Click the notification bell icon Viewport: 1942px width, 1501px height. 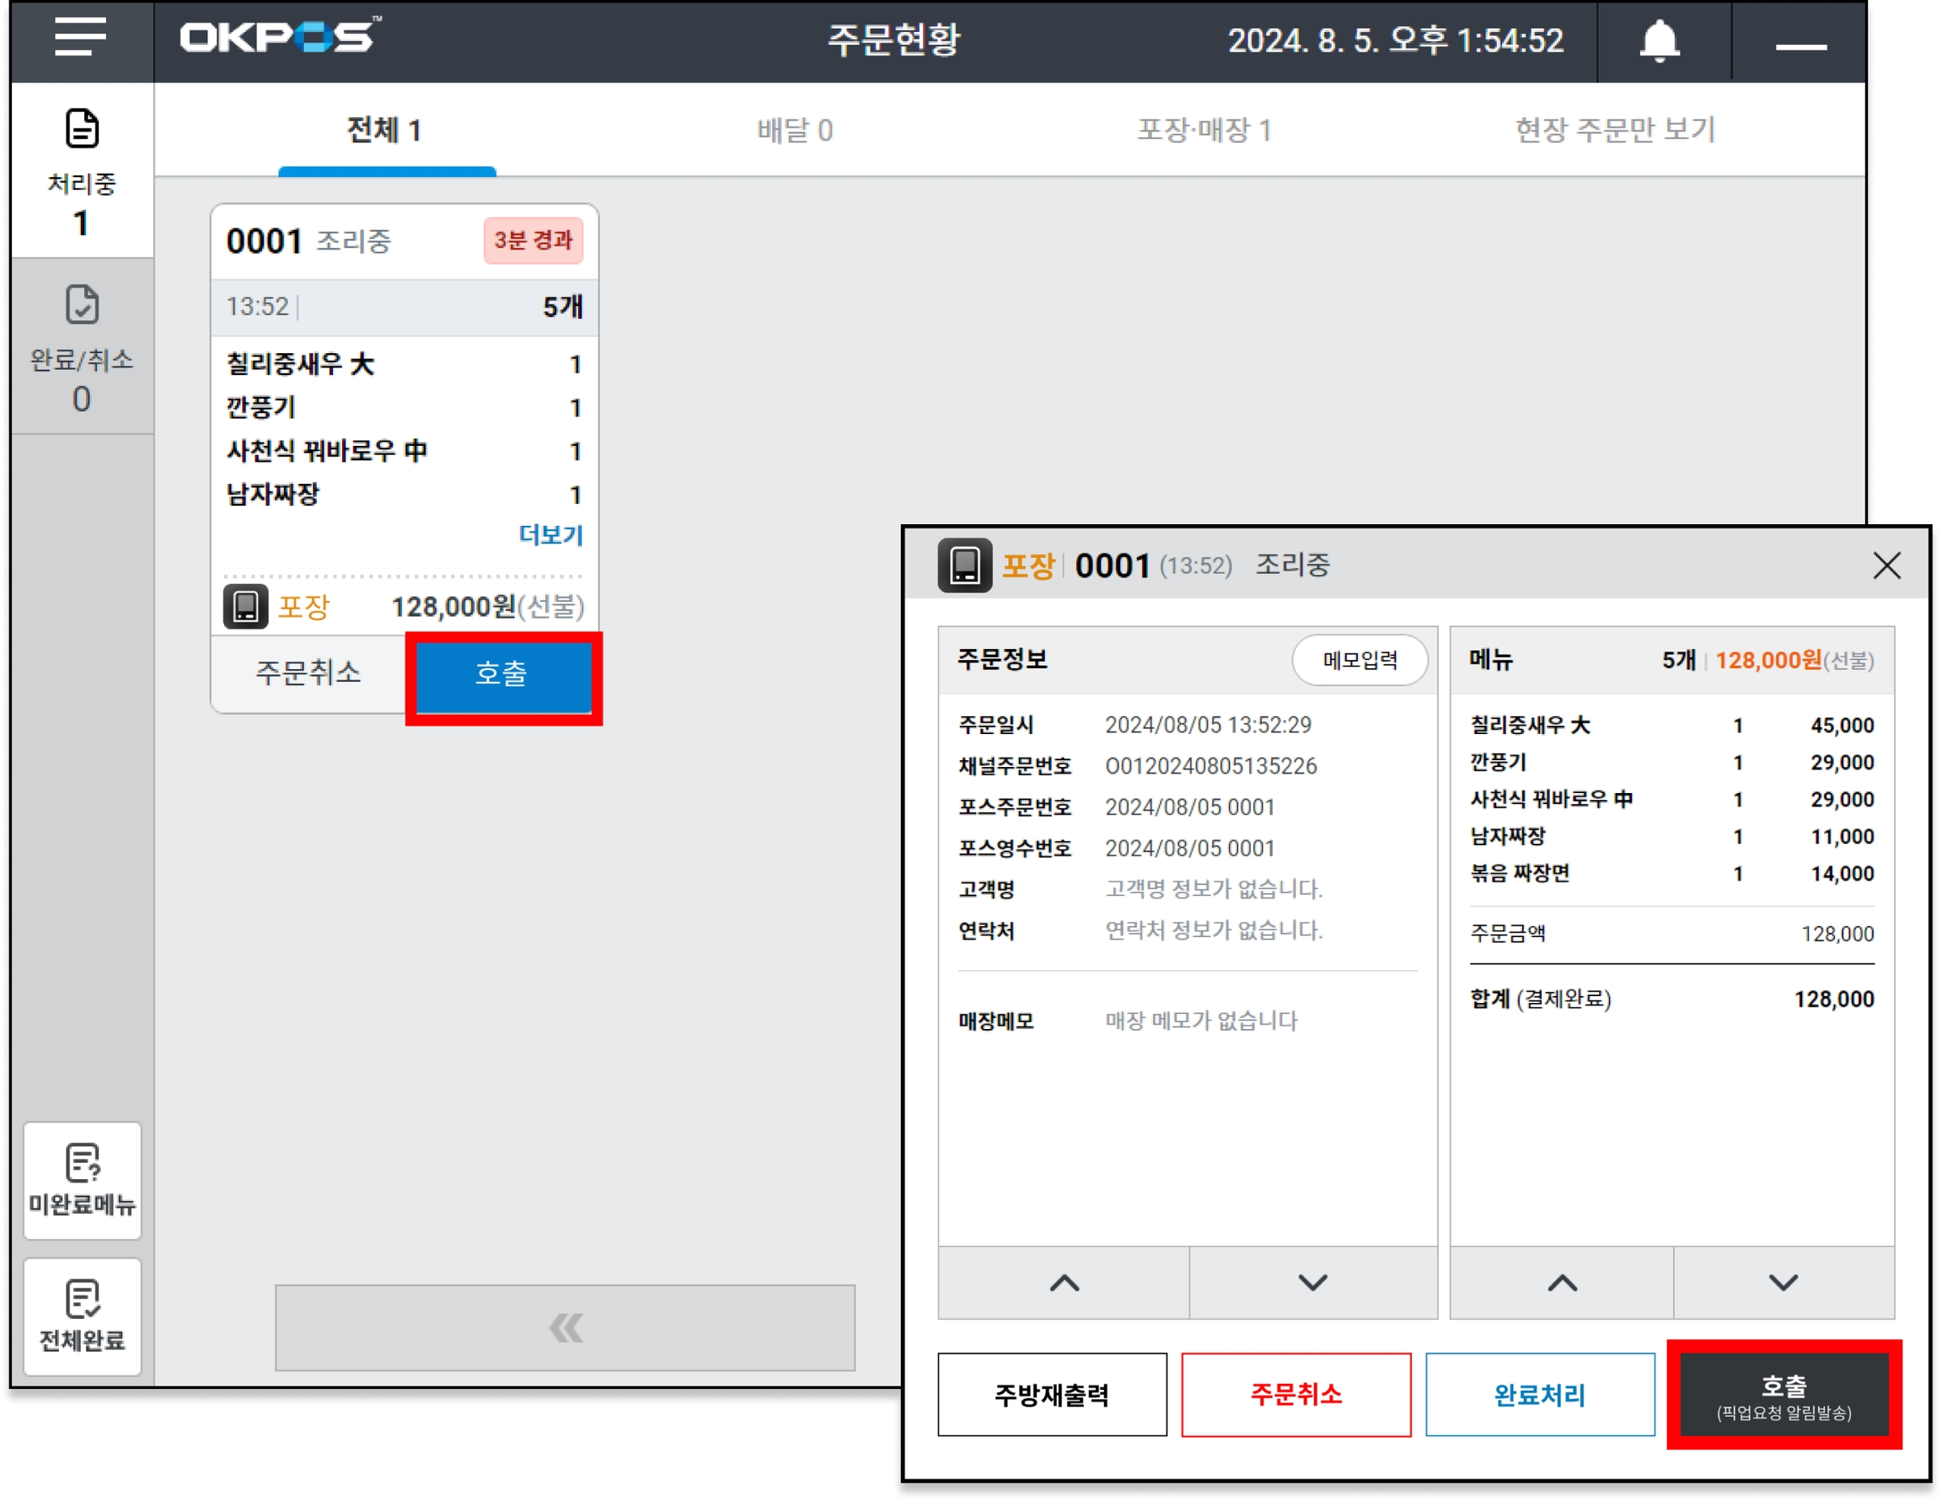pos(1660,41)
